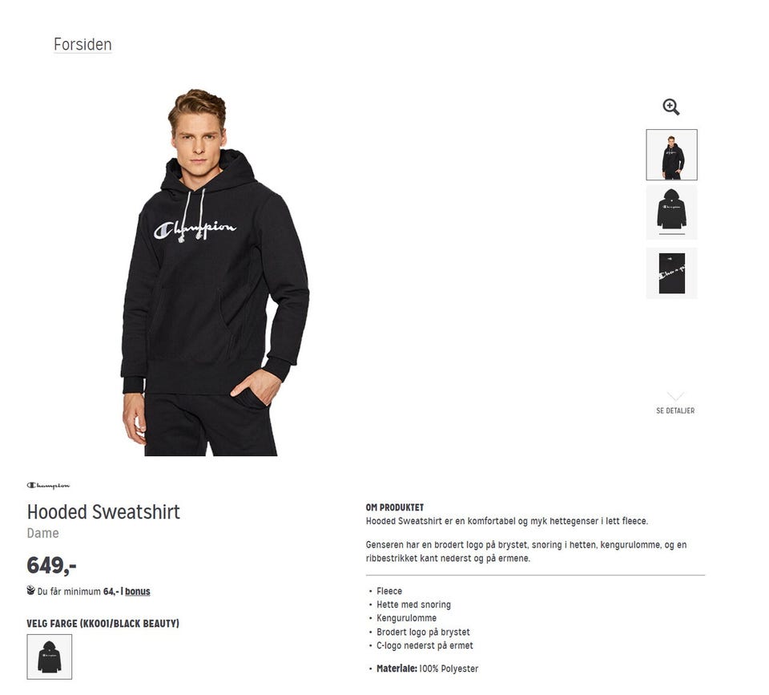Viewport: 769px width, 695px height.
Task: View the logo close-up thumbnail
Action: pyautogui.click(x=671, y=273)
